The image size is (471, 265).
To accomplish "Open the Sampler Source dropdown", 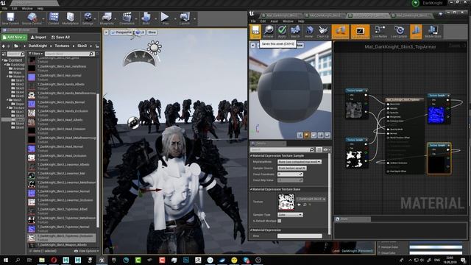I will click(x=291, y=168).
